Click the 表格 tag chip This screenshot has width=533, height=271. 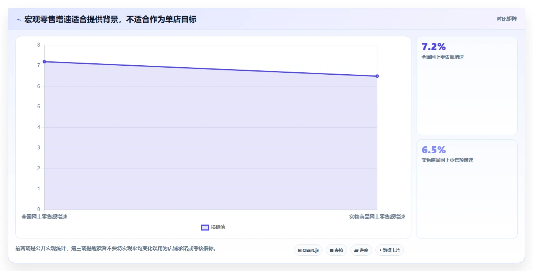(x=336, y=250)
